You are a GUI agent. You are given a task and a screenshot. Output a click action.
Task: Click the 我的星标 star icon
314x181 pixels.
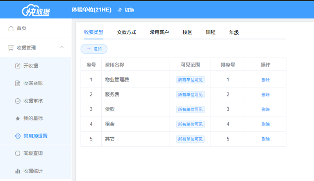click(18, 118)
